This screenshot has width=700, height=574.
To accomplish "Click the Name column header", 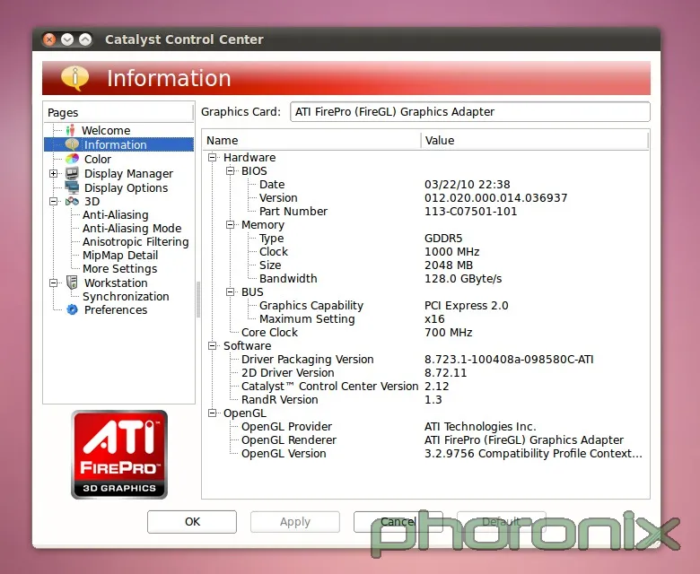I will coord(311,140).
